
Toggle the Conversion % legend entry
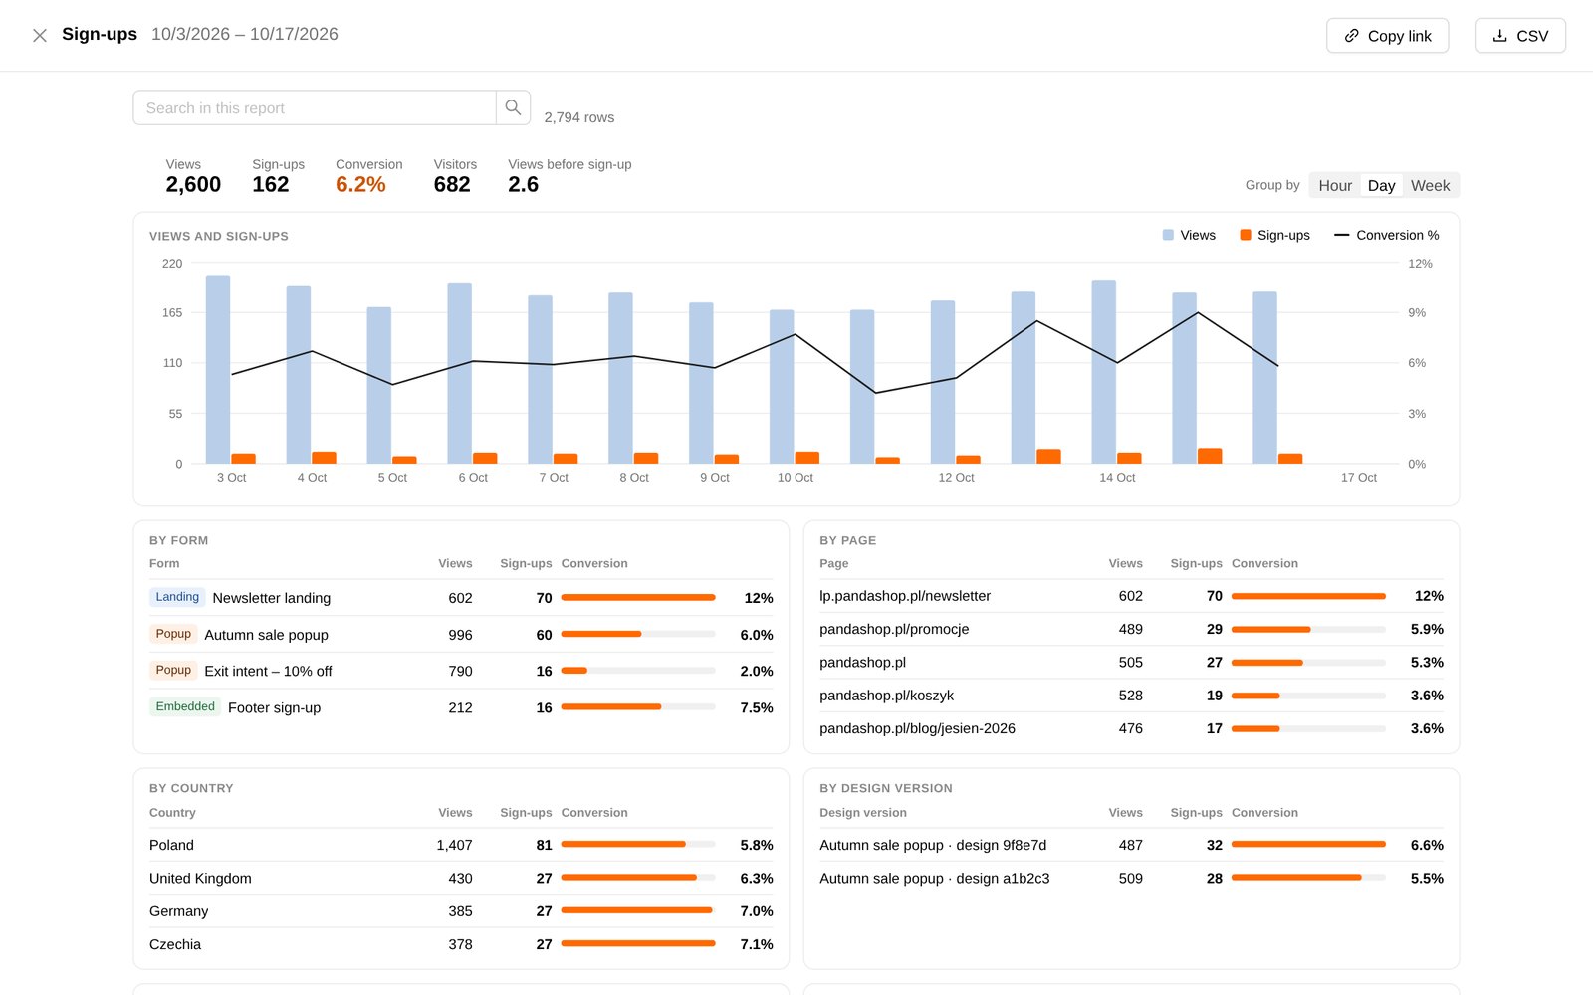pyautogui.click(x=1386, y=235)
